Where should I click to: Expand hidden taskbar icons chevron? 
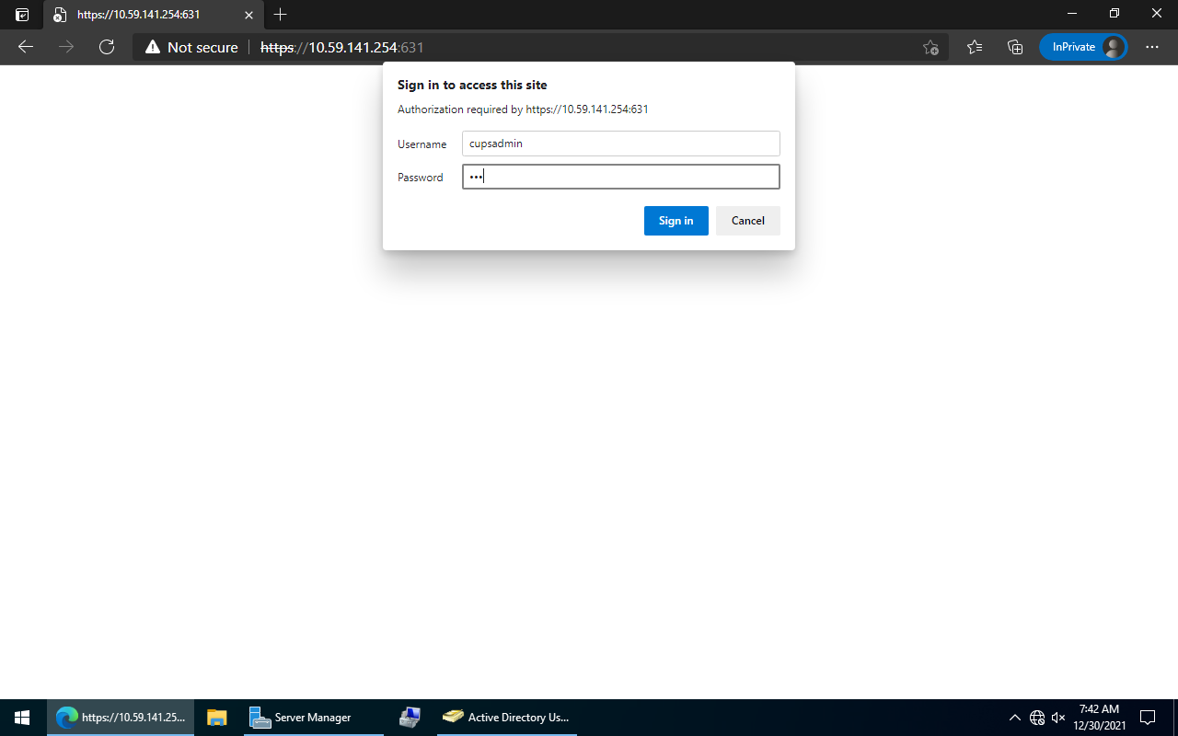pos(1015,717)
